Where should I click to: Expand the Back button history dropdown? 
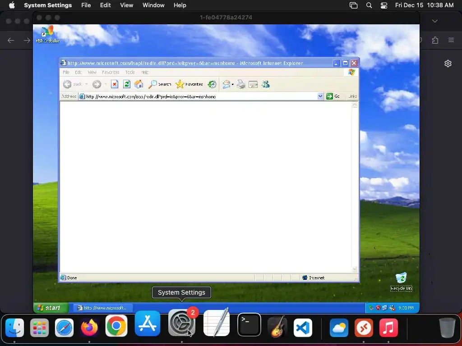pos(86,84)
